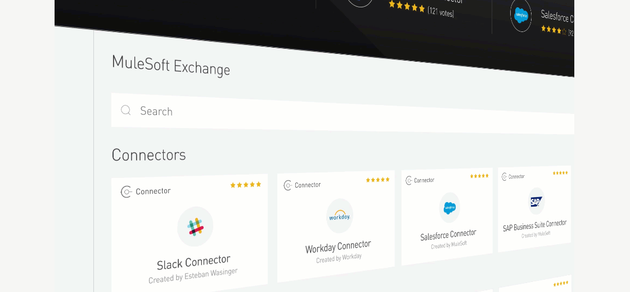The image size is (630, 292).
Task: Click the Created by Esteban Wasinger text
Action: point(193,276)
